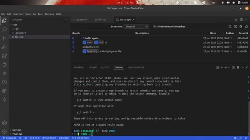Split the editor right

click(241, 20)
